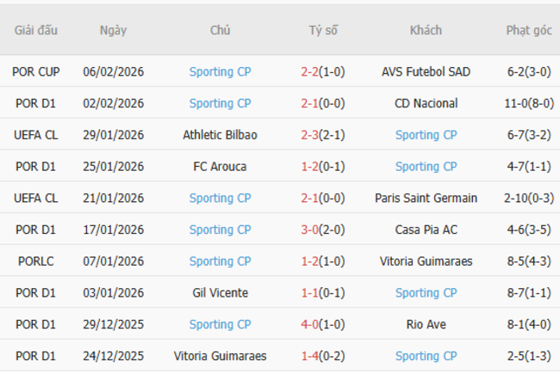
Task: Open the 2-3 score against Athletic Bilbao
Action: [x=310, y=135]
